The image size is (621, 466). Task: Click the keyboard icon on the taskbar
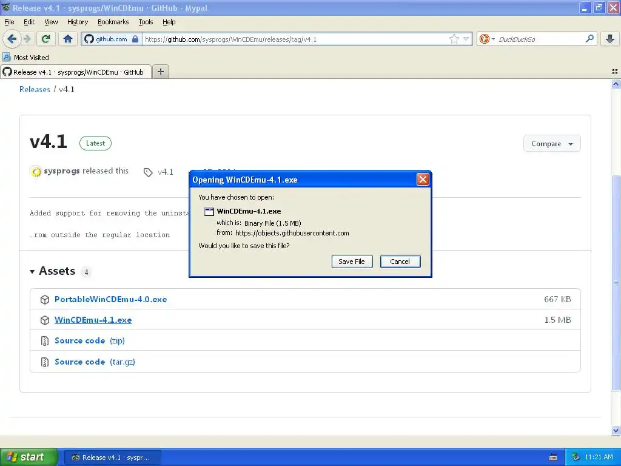[x=553, y=458]
